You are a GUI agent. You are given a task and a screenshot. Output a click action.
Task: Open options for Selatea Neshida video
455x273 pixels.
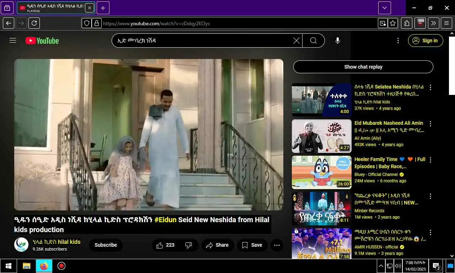coord(430,87)
